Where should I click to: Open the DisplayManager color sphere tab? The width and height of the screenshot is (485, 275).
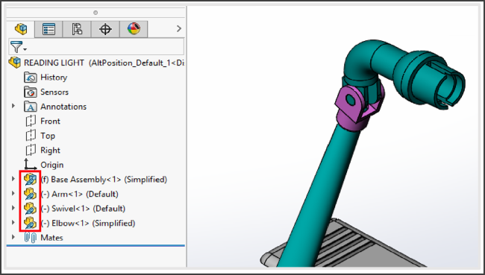click(134, 29)
